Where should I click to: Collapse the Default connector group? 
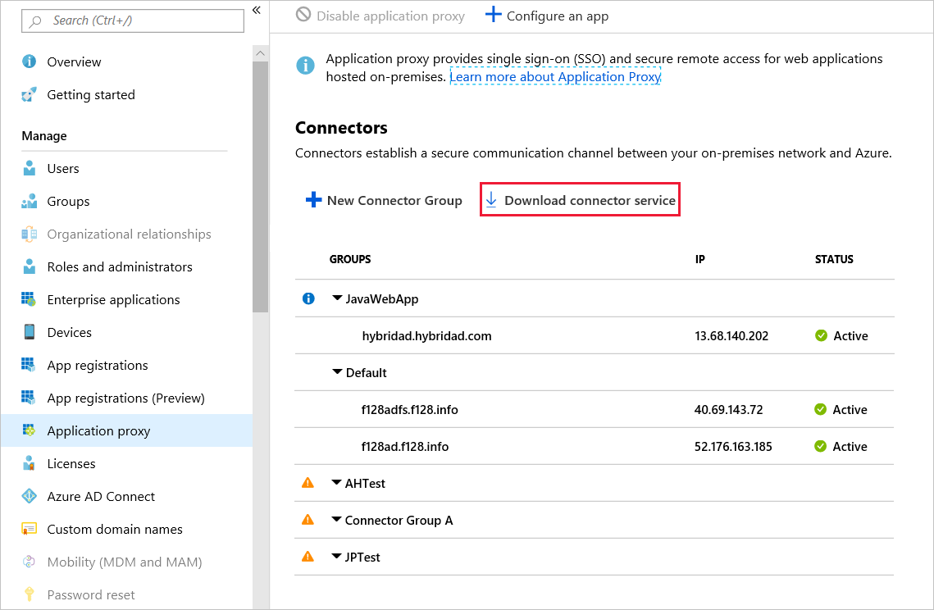coord(337,372)
